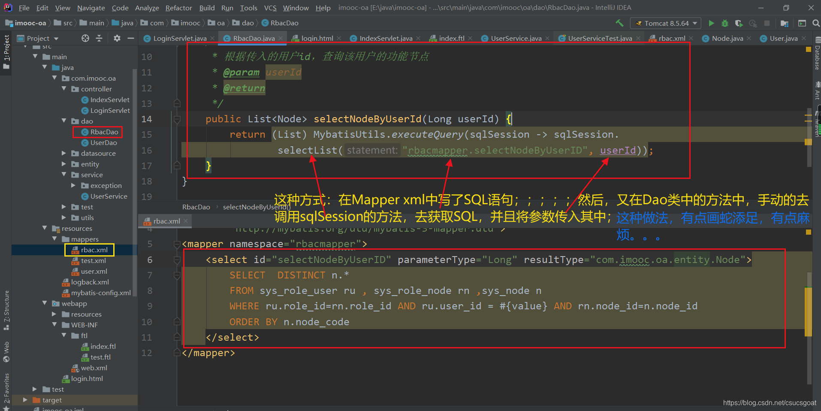Run with Coverage shield icon
Screen dimensions: 821x411
[x=739, y=23]
